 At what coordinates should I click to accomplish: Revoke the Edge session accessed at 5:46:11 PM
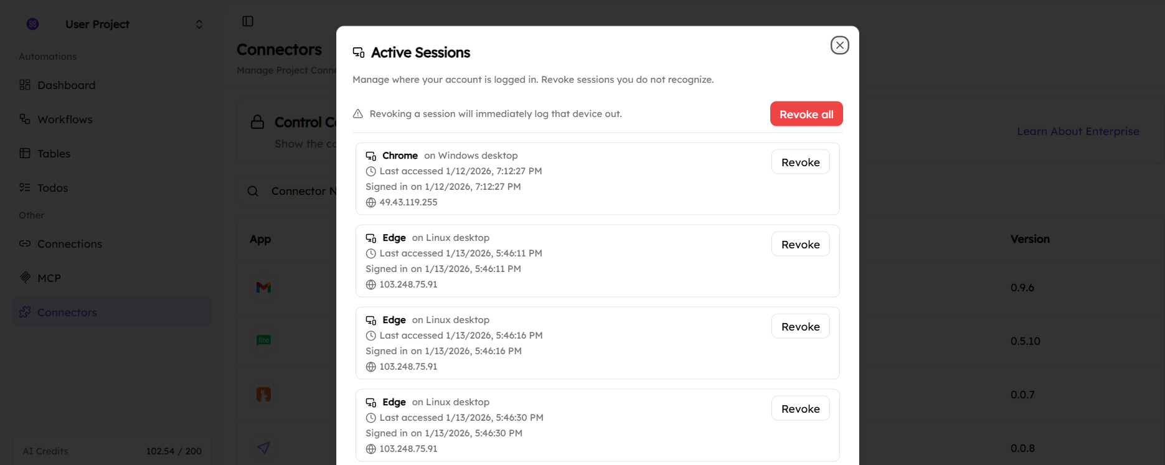pos(800,244)
